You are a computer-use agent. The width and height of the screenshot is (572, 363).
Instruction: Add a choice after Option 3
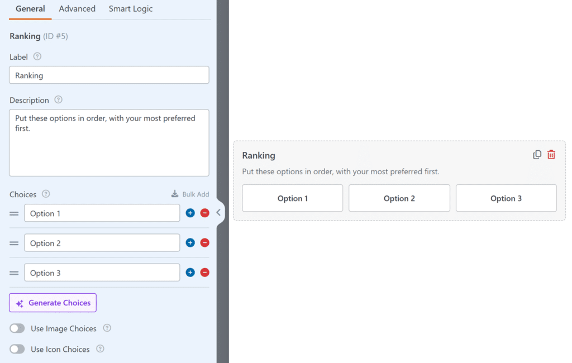tap(190, 273)
